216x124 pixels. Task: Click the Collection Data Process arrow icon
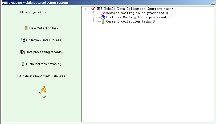(x=23, y=40)
